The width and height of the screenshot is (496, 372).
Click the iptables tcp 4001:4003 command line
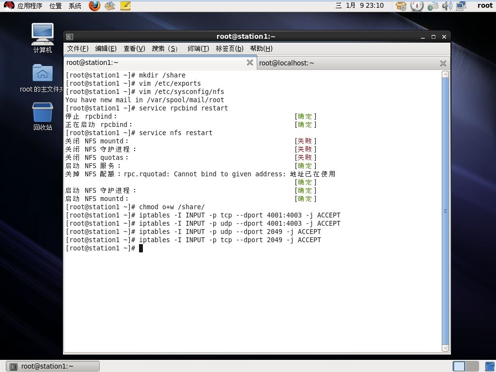pos(203,215)
